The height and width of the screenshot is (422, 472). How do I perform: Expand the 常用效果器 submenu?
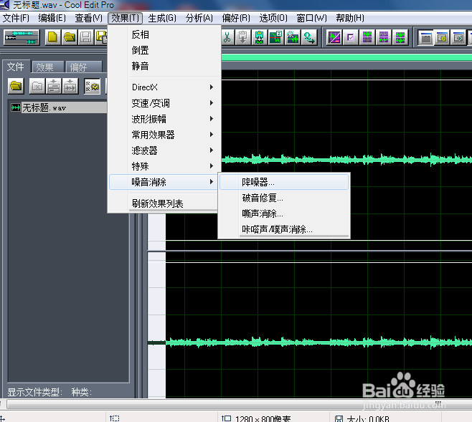164,135
